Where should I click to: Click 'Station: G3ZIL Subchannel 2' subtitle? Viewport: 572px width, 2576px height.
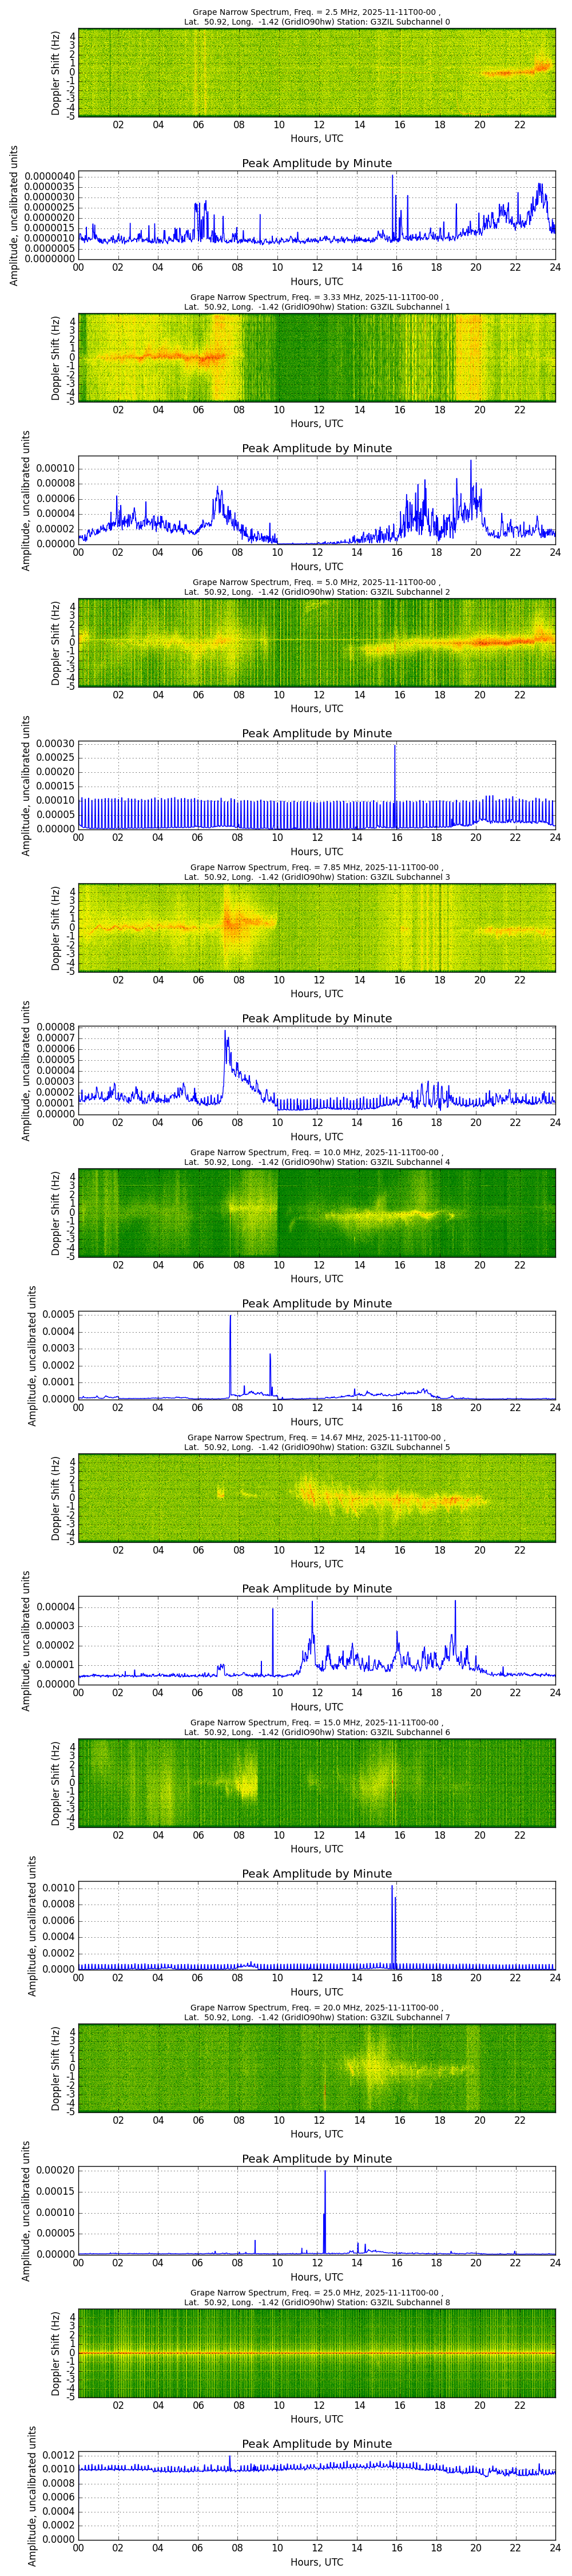pos(393,592)
